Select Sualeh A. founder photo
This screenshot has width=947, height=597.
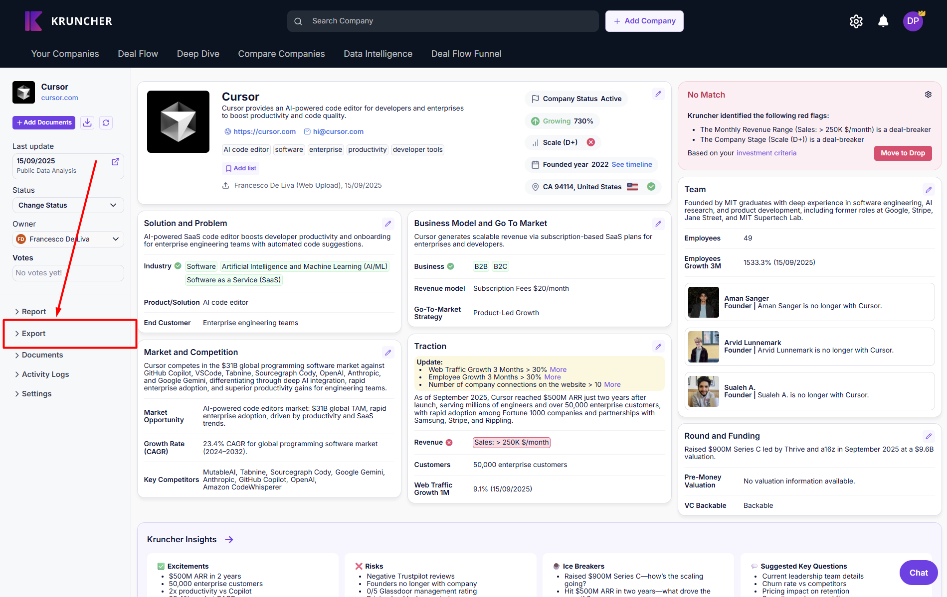(x=703, y=391)
